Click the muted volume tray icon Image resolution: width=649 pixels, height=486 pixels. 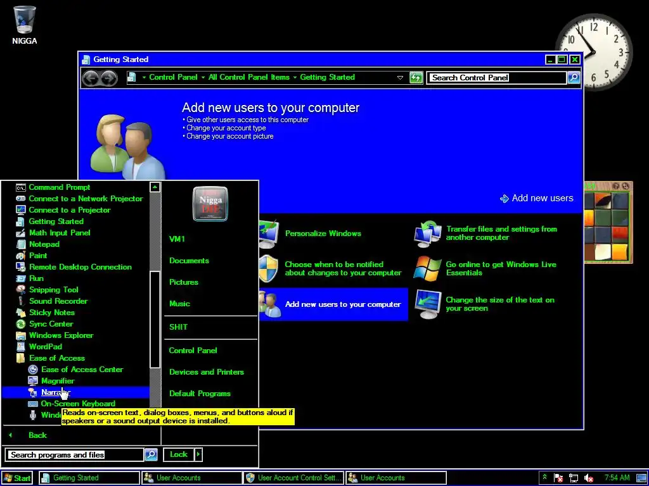click(589, 478)
